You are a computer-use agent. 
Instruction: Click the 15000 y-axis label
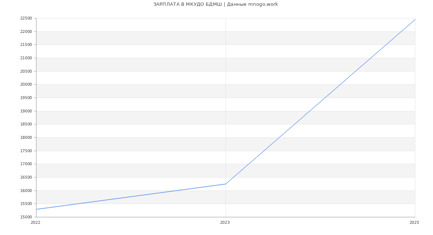pyautogui.click(x=26, y=217)
